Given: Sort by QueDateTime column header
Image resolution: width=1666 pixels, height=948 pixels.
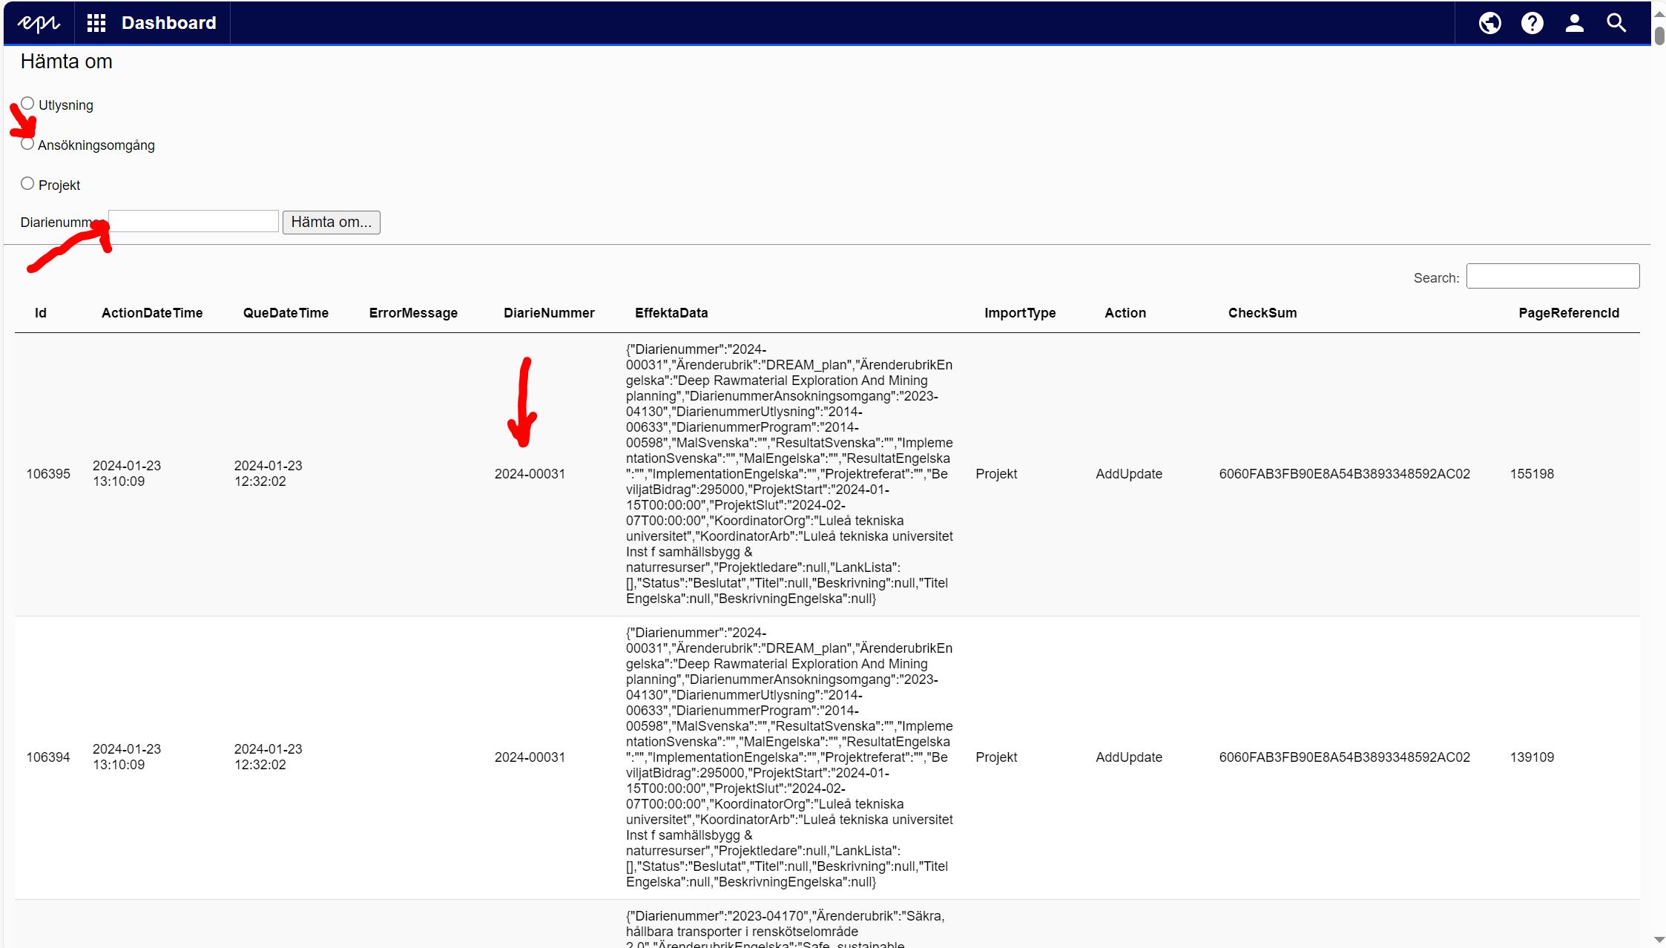Looking at the screenshot, I should coord(286,313).
